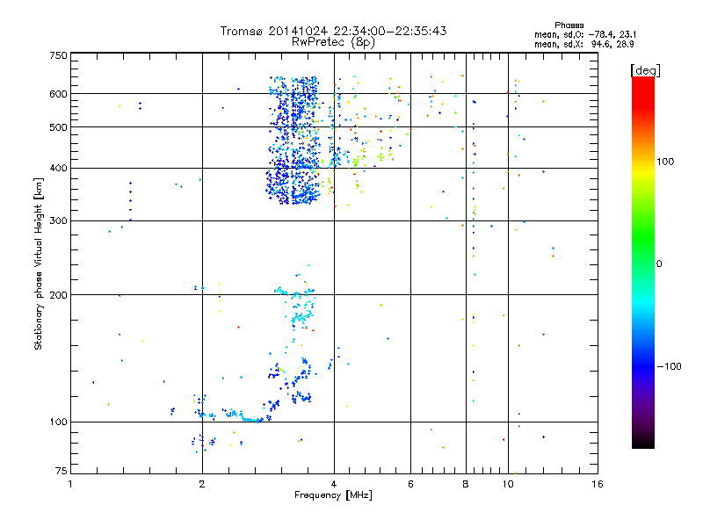Viewport: 703px width, 527px height.
Task: Click the y-axis tick label "750"
Action: (x=58, y=55)
